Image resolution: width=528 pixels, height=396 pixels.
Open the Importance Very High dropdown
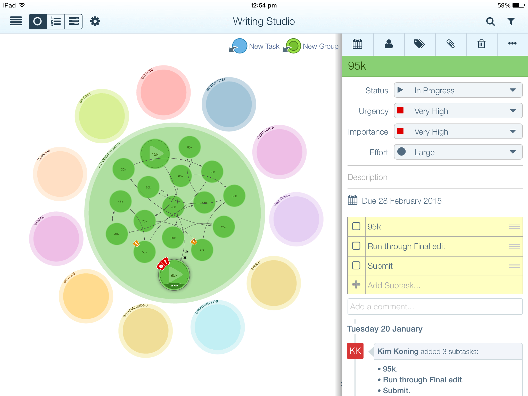[458, 131]
